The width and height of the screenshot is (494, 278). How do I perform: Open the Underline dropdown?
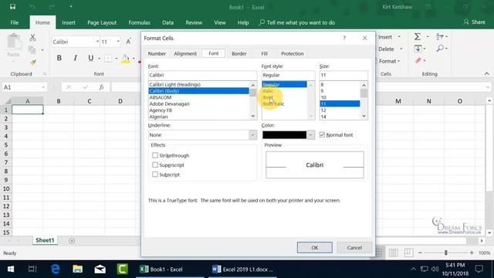[x=252, y=135]
